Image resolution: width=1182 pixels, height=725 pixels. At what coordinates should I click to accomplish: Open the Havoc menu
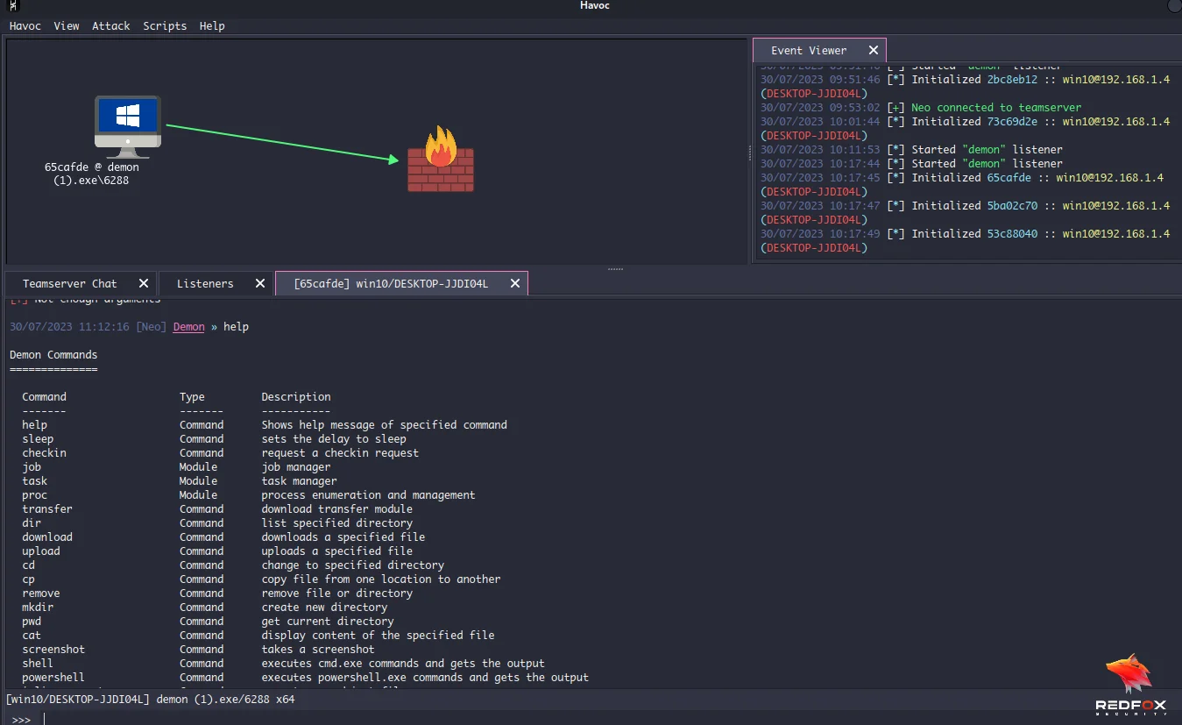[25, 25]
